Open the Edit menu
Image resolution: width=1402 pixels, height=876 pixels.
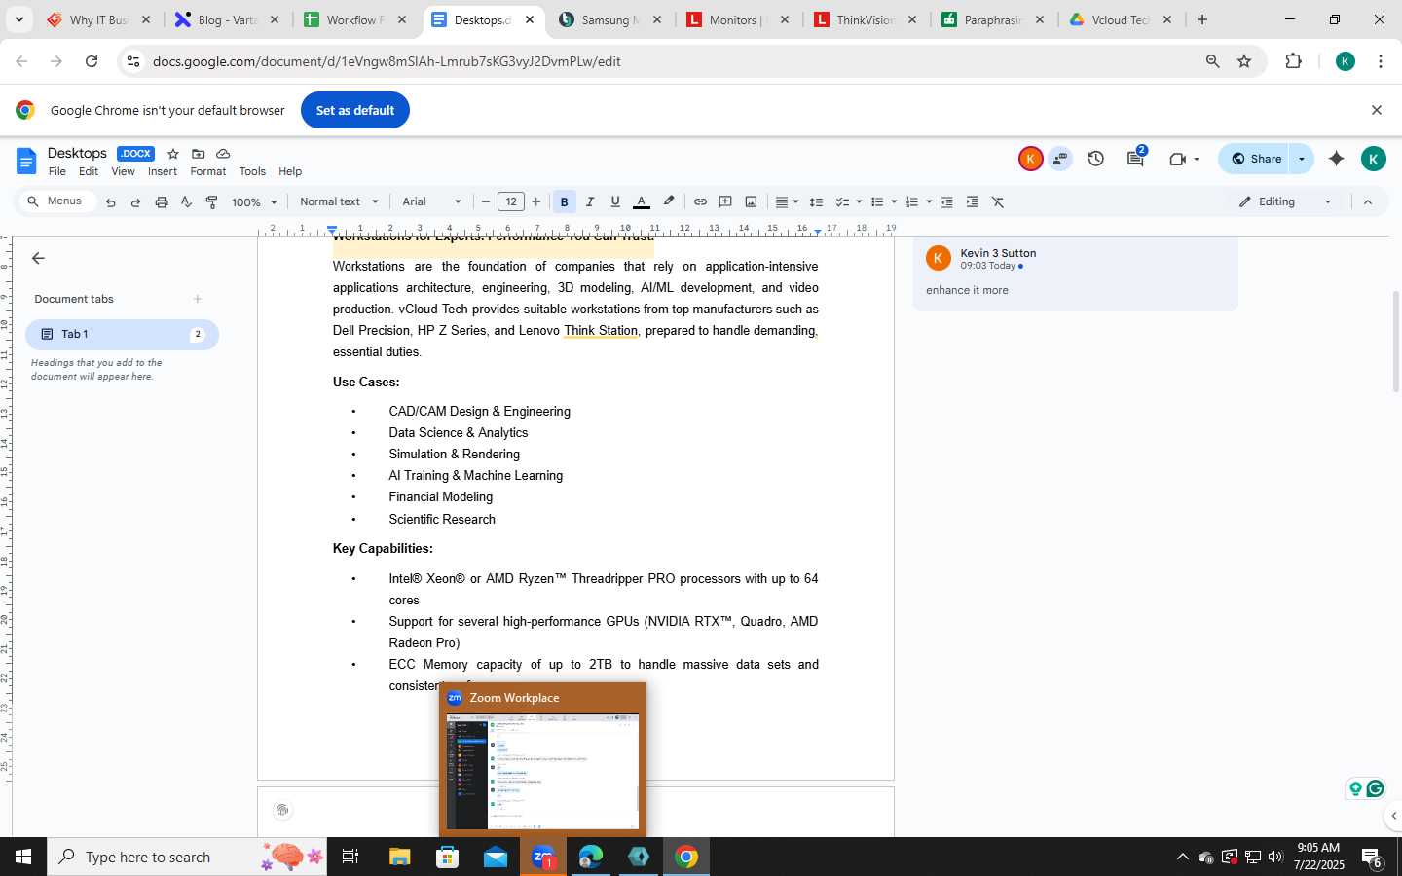tap(89, 171)
